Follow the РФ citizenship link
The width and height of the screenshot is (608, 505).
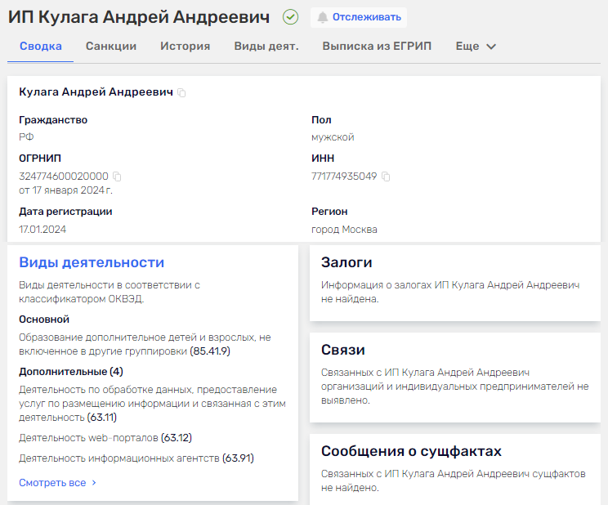point(26,137)
